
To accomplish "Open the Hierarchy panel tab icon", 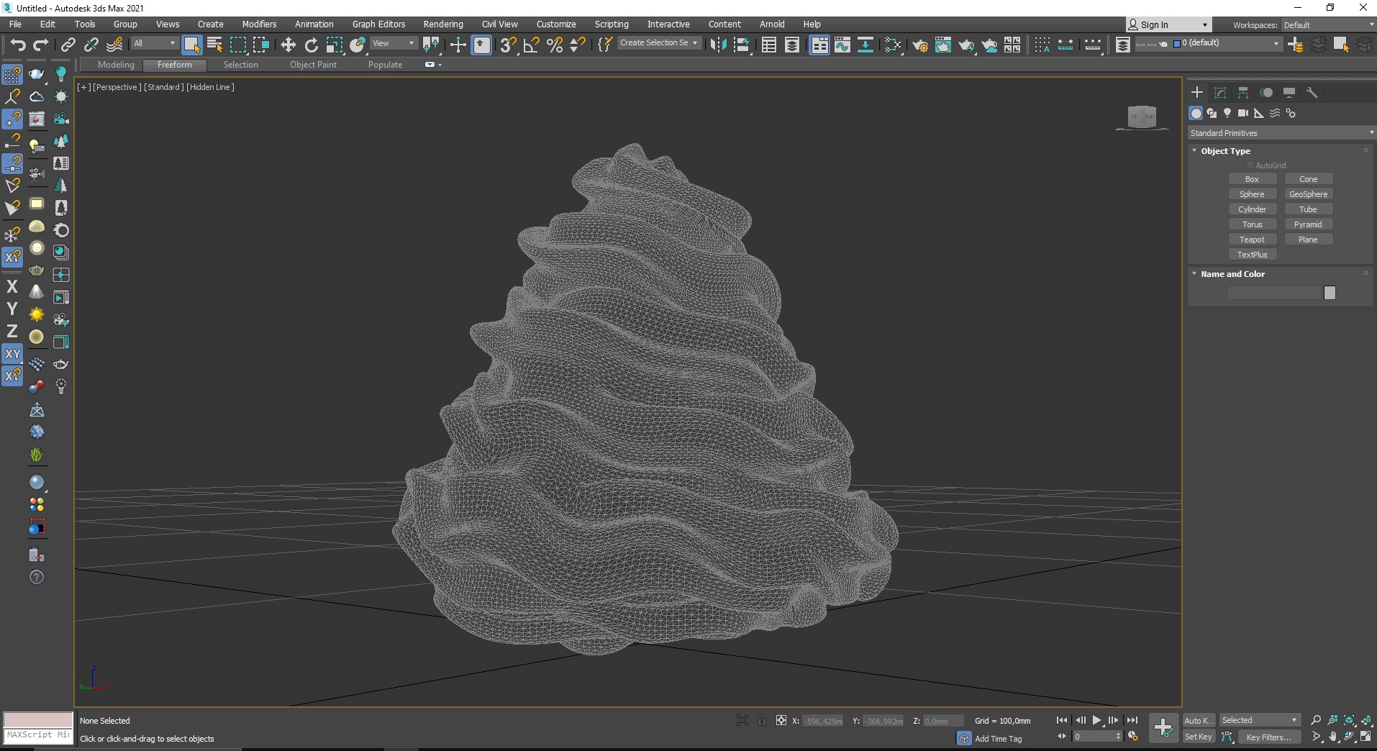I will [x=1243, y=93].
